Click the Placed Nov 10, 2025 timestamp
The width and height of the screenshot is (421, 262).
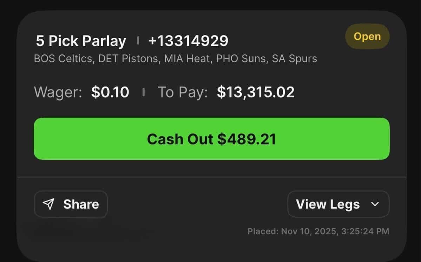(x=318, y=231)
